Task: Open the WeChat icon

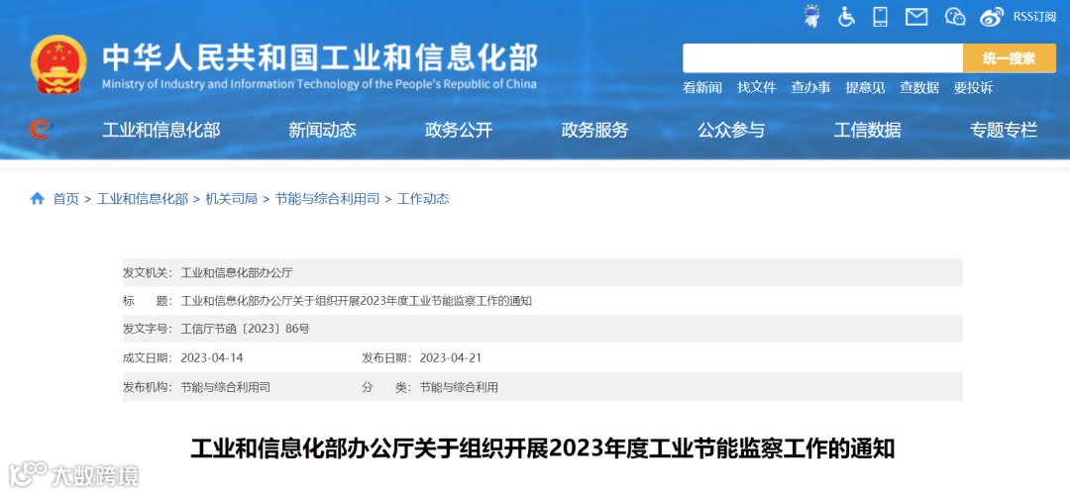Action: tap(955, 17)
